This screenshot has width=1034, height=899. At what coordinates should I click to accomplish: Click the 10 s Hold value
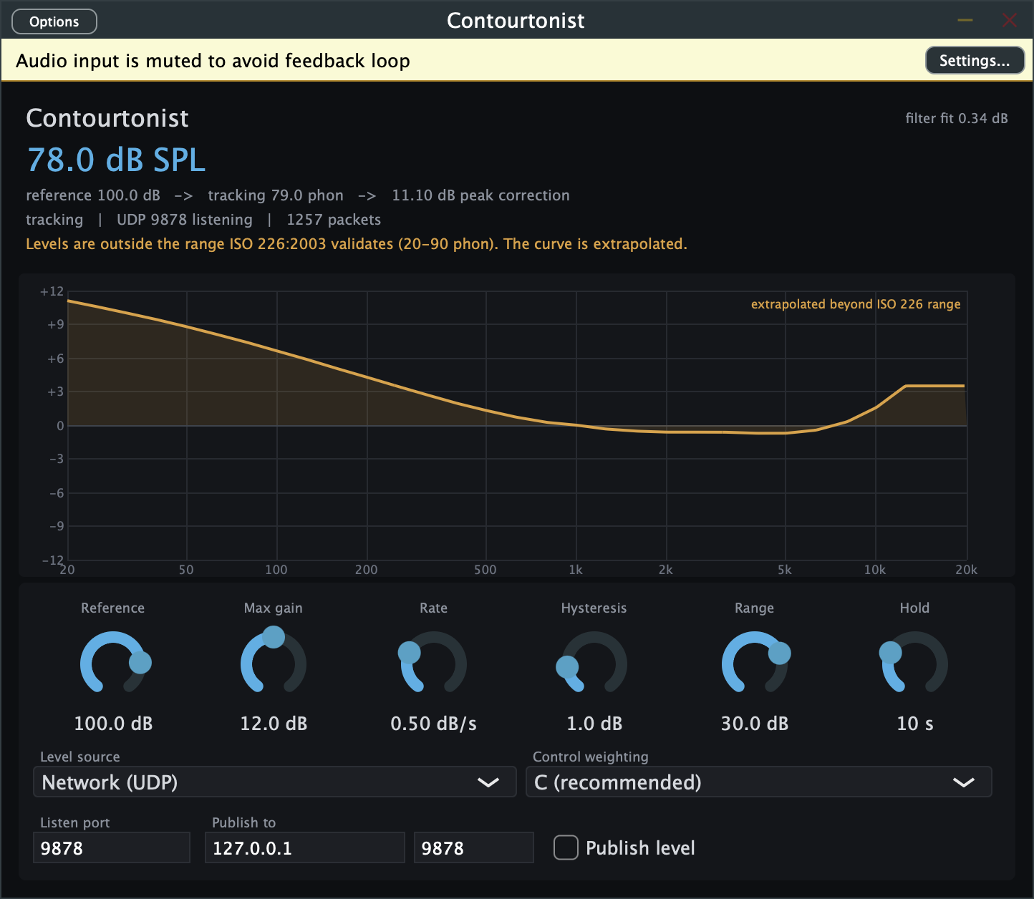(915, 724)
